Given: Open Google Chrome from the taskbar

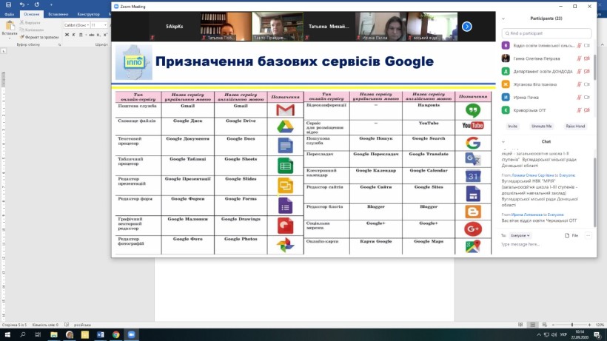Looking at the screenshot, I should pyautogui.click(x=115, y=335).
